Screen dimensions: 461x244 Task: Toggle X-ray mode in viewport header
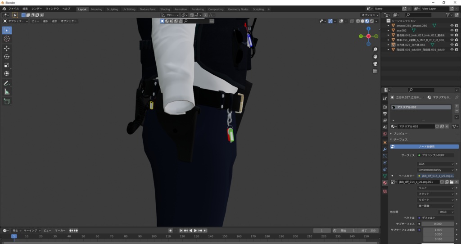click(x=352, y=21)
